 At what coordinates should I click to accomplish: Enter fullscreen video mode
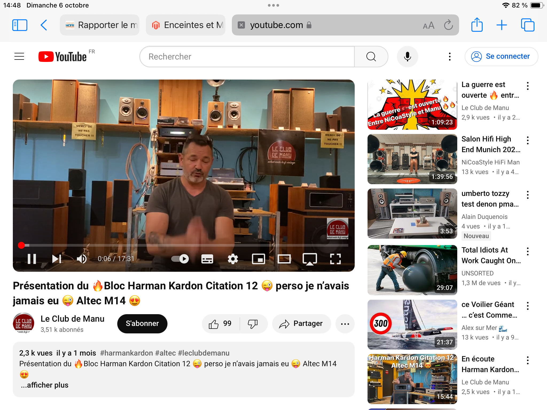point(335,259)
